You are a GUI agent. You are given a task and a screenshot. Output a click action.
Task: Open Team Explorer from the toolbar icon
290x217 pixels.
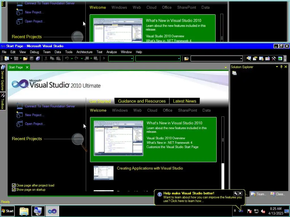261,58
